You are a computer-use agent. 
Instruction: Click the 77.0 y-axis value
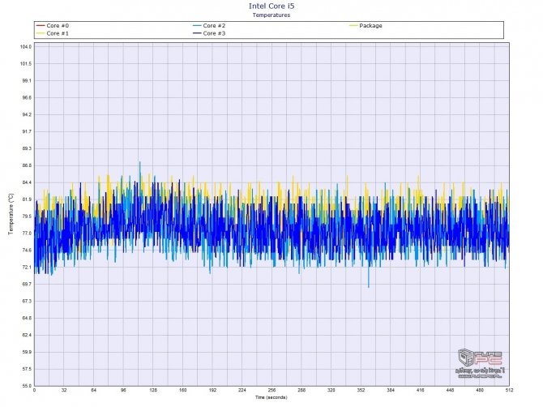(x=26, y=233)
